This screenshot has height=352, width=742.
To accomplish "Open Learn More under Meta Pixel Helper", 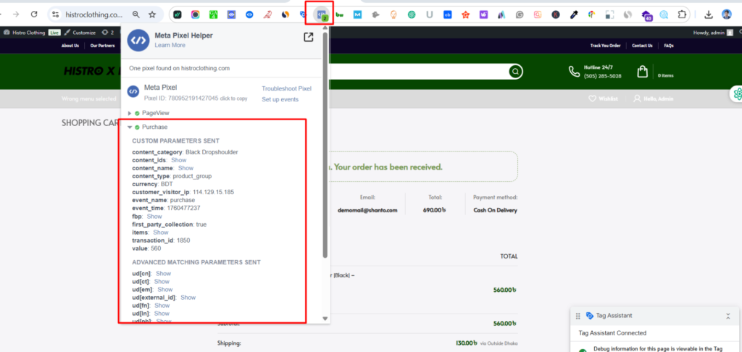I will [x=170, y=45].
